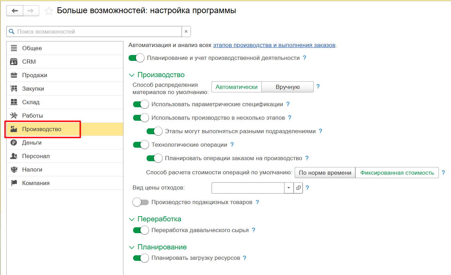Choose По норме времени cost method
This screenshot has height=275, width=451.
coord(325,173)
